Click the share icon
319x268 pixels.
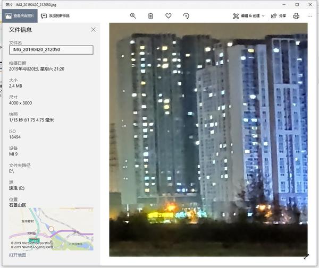[x=274, y=16]
